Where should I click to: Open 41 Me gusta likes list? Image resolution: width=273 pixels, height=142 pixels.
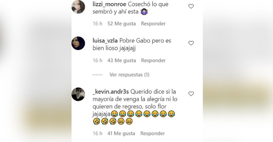pyautogui.click(x=121, y=133)
